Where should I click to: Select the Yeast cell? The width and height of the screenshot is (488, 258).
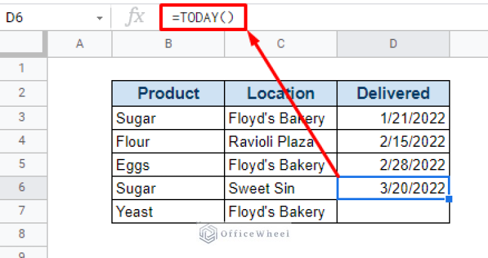click(x=168, y=212)
